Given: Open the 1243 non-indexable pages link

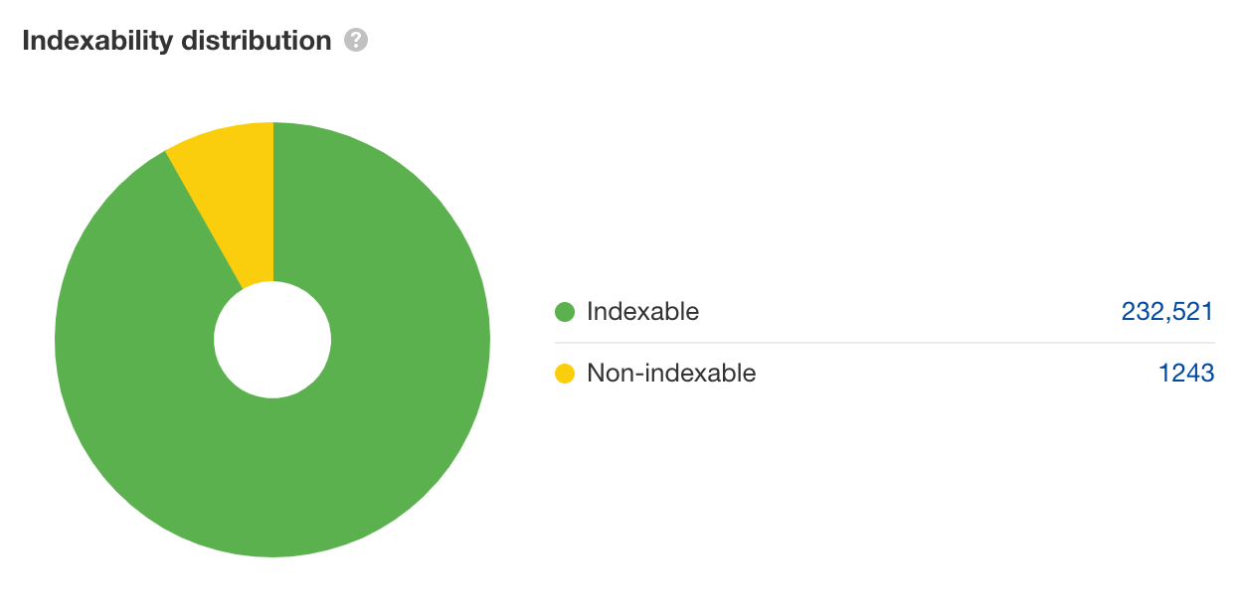Looking at the screenshot, I should (x=1185, y=374).
